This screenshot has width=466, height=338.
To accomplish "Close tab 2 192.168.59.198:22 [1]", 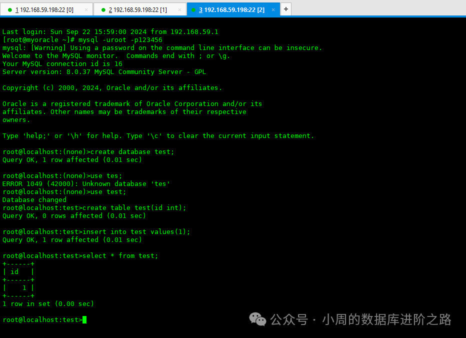I will [x=179, y=10].
